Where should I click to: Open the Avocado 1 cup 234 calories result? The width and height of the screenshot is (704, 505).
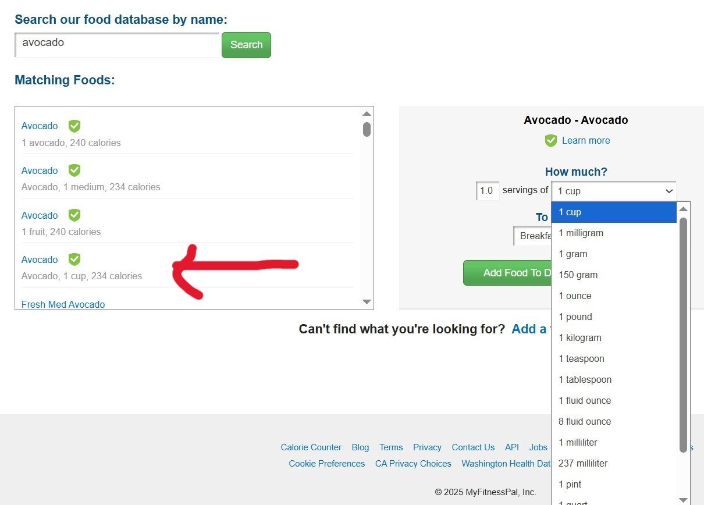[x=40, y=260]
